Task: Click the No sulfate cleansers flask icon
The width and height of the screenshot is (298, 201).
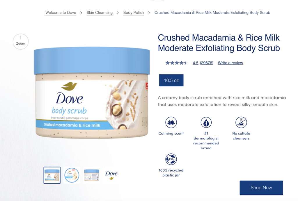Action: [x=241, y=122]
